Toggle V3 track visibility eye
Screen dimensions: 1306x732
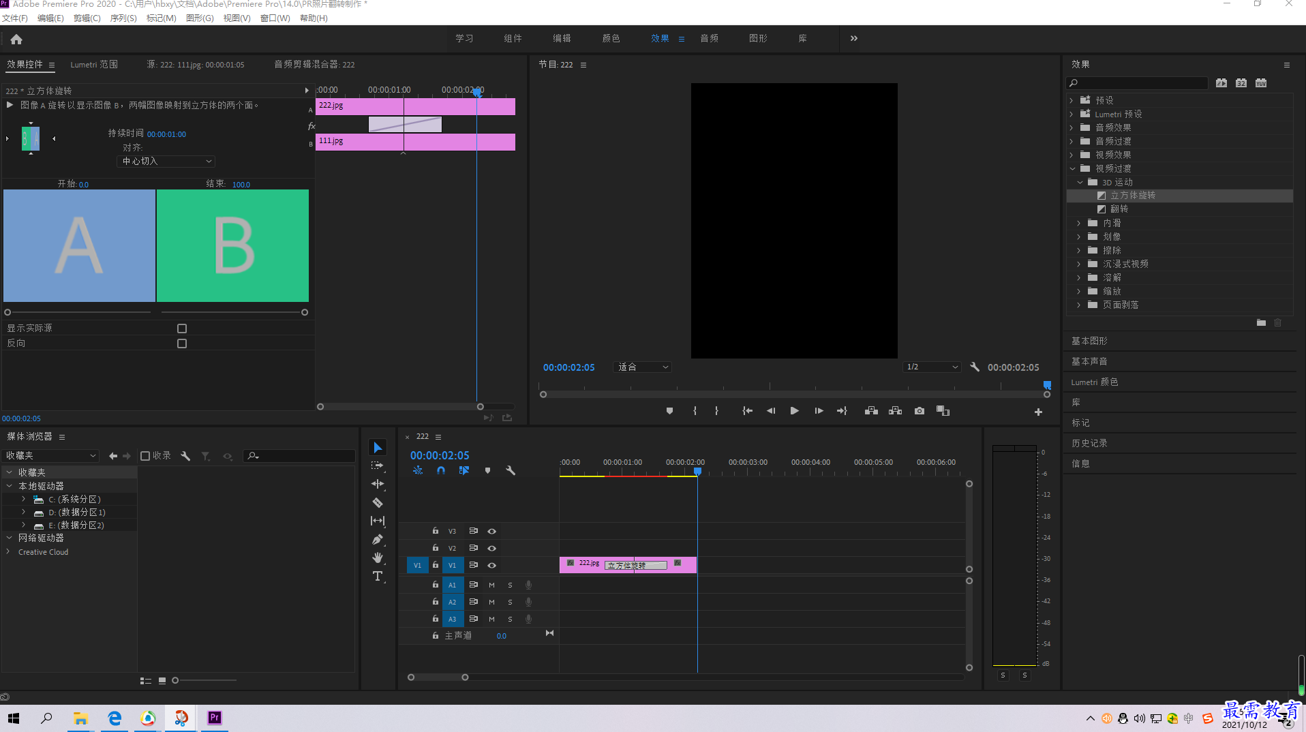(491, 531)
